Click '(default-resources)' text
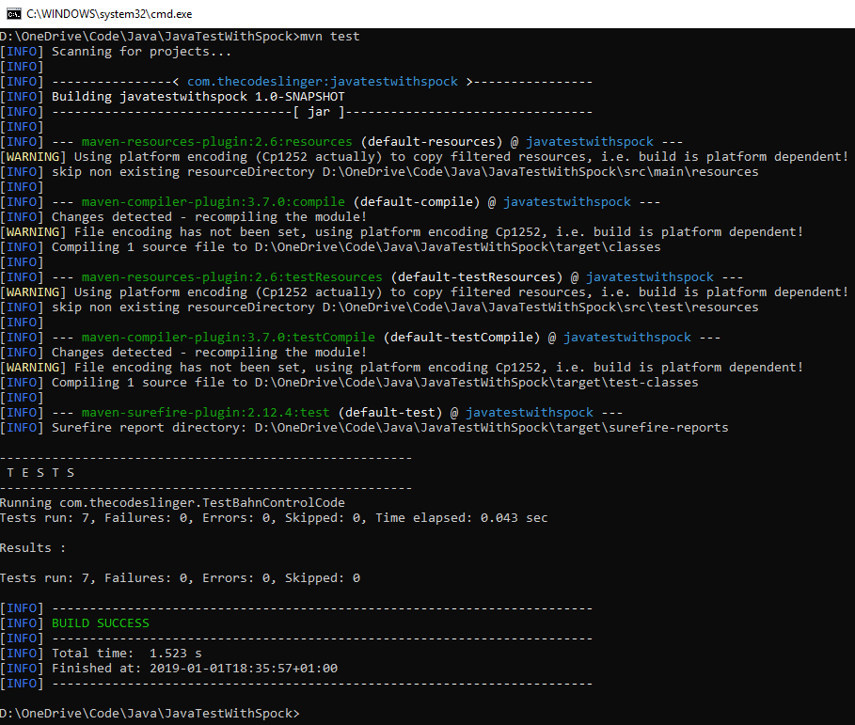855x725 pixels. (x=432, y=142)
